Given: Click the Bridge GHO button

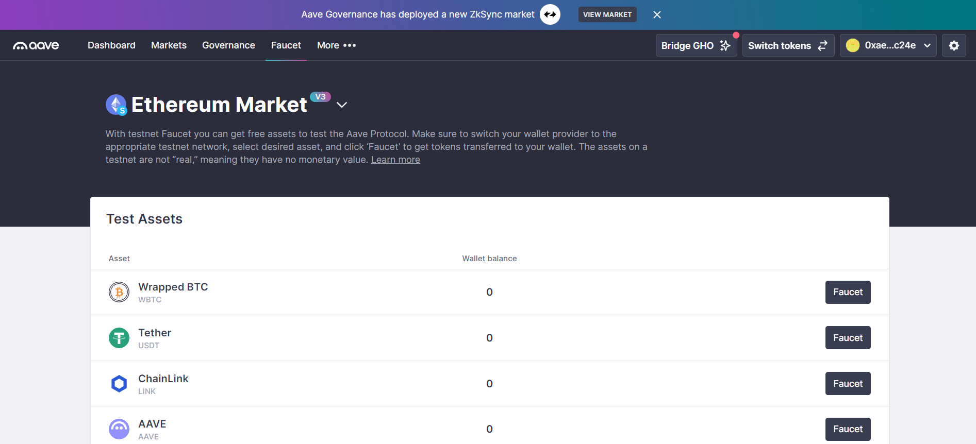Looking at the screenshot, I should 696,45.
